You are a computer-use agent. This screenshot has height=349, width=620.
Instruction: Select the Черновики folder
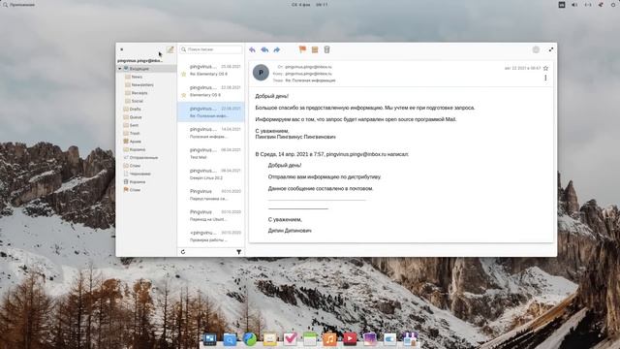click(x=139, y=174)
